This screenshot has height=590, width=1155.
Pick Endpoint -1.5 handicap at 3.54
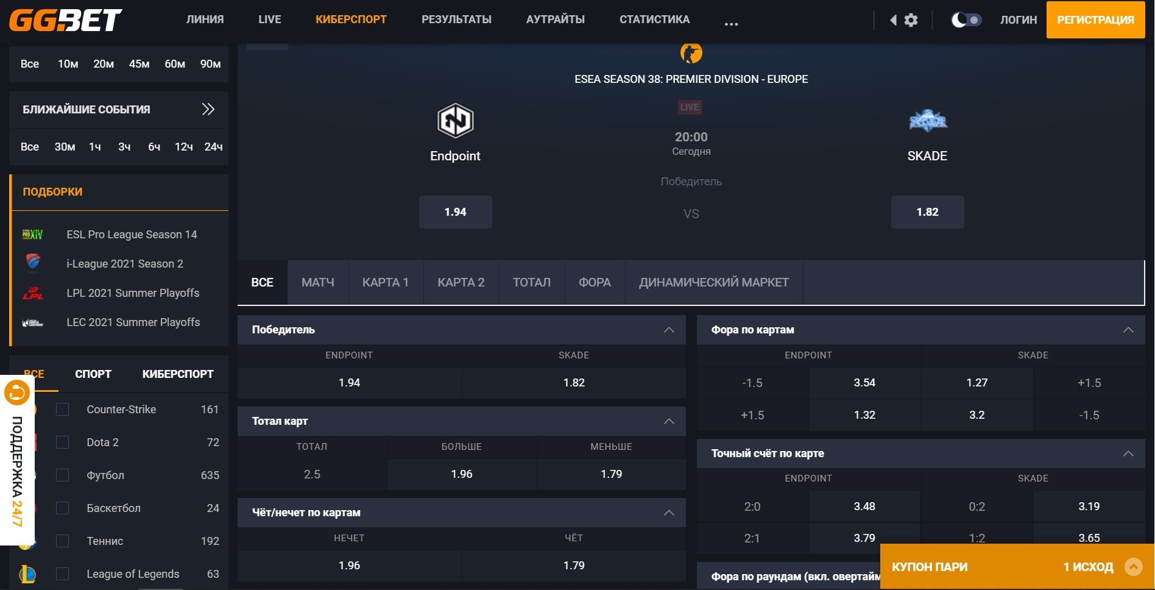tap(864, 383)
